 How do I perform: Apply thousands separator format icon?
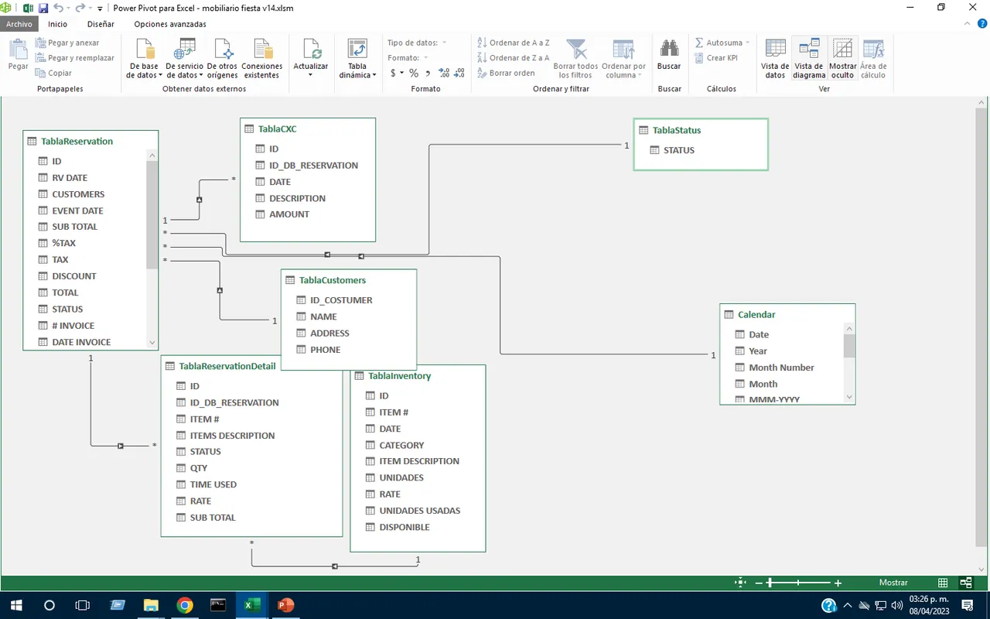tap(428, 73)
